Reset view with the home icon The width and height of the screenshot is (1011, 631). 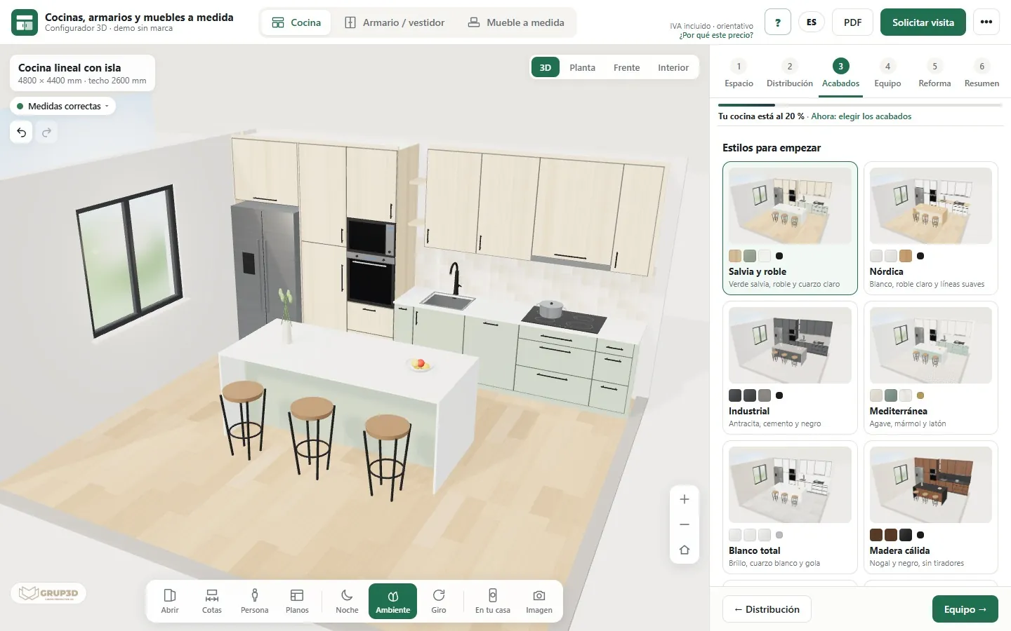point(685,550)
